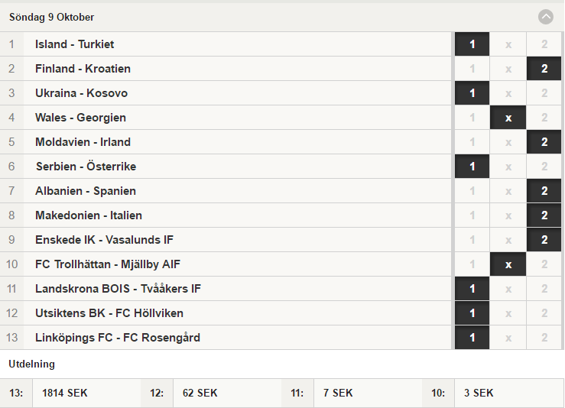Collapse the Söndag 9 Oktober section
The height and width of the screenshot is (408, 565).
click(x=546, y=17)
